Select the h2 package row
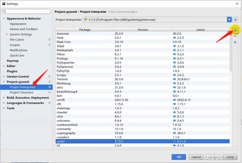The image size is (242, 163). click(143, 145)
